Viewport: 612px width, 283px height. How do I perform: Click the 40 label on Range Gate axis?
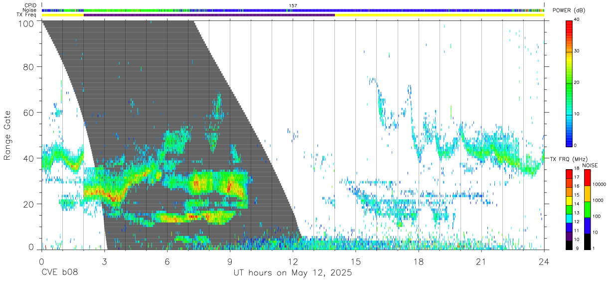28,158
